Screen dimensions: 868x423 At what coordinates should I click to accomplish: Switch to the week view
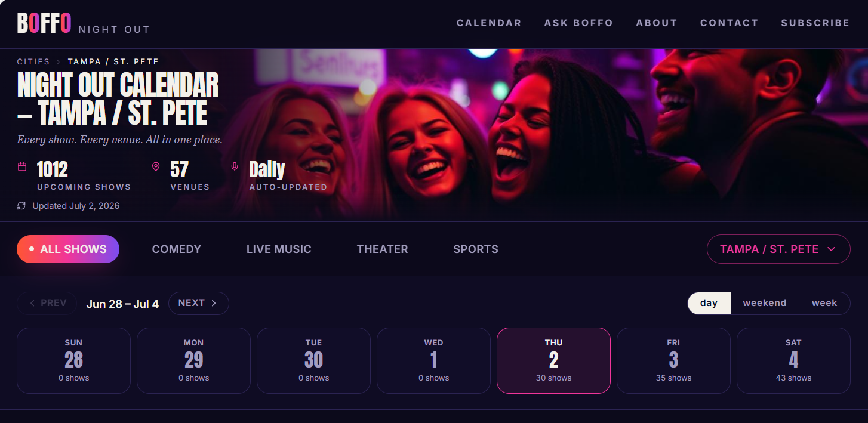(824, 303)
